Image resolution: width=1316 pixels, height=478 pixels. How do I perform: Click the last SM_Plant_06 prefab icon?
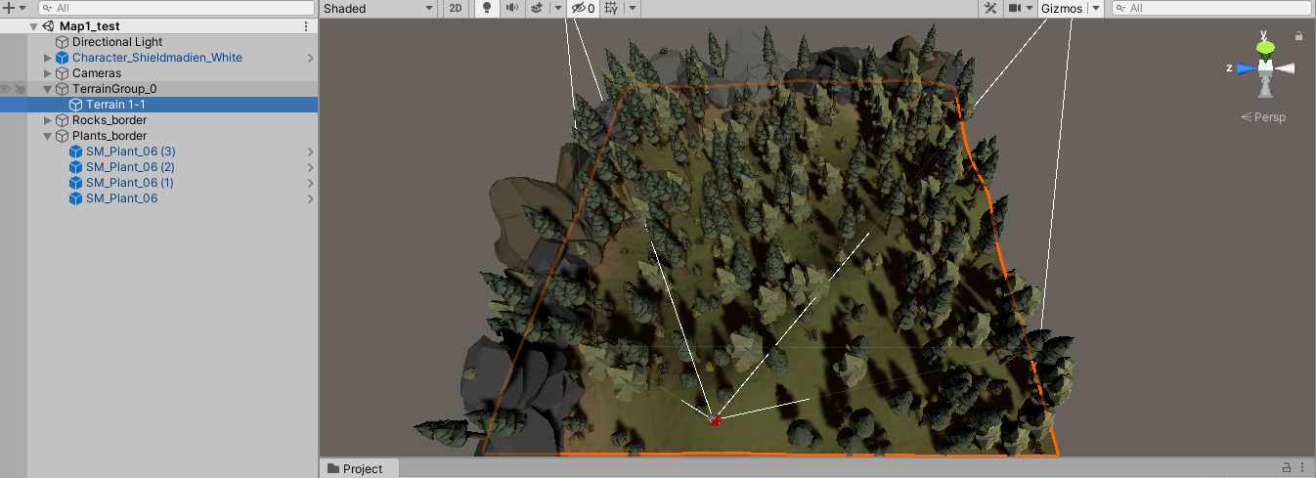click(x=75, y=198)
